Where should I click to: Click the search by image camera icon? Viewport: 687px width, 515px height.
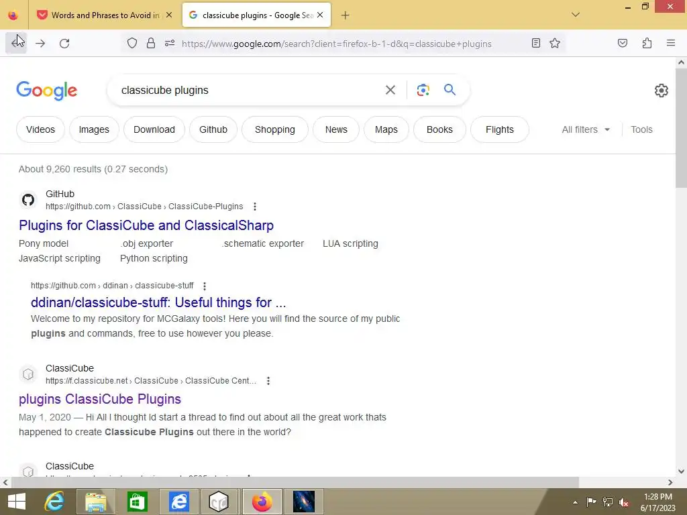click(423, 90)
